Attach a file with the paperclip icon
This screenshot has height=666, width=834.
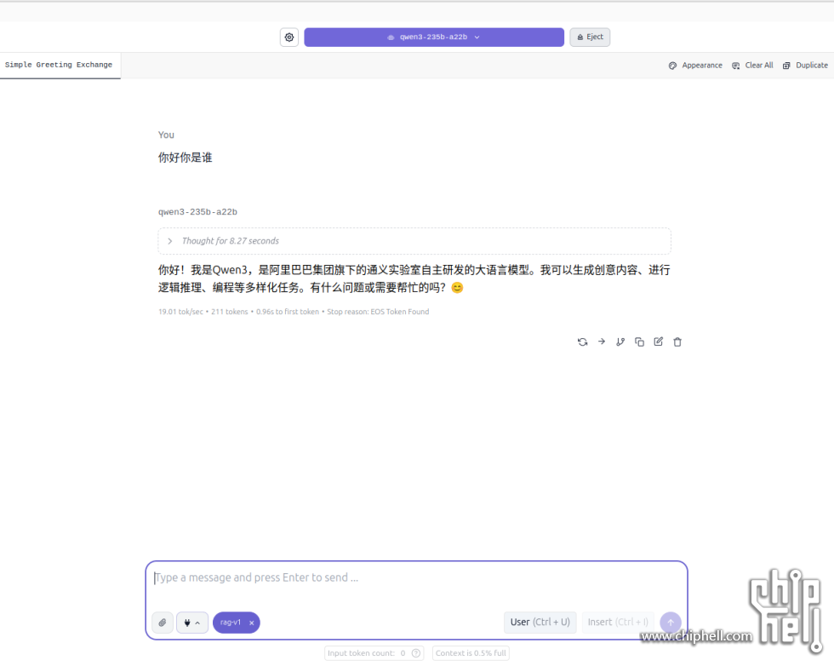pyautogui.click(x=163, y=623)
